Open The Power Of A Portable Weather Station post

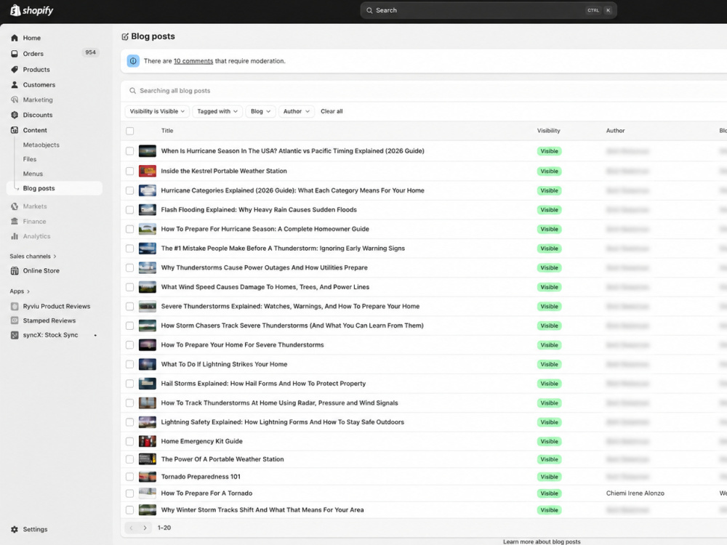coord(222,459)
